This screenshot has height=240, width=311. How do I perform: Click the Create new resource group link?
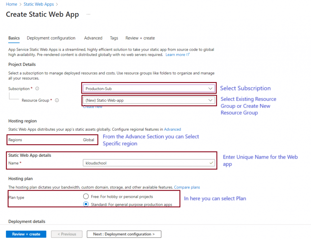(93, 107)
